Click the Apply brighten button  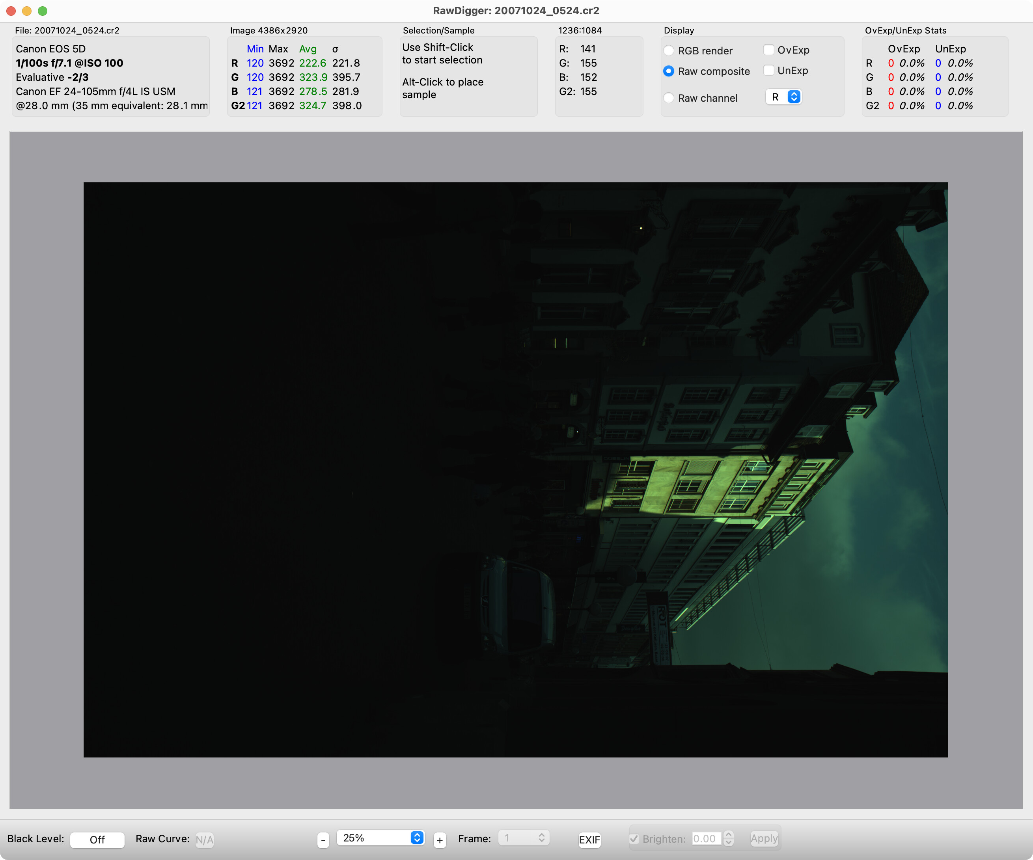[x=764, y=839]
